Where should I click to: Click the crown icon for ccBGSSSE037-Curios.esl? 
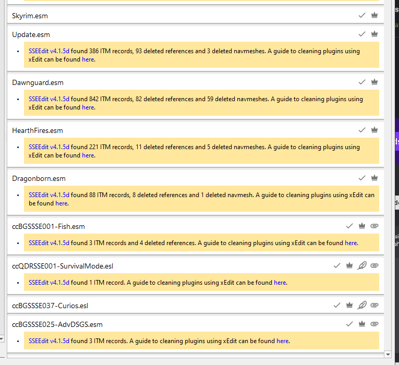[x=349, y=305]
